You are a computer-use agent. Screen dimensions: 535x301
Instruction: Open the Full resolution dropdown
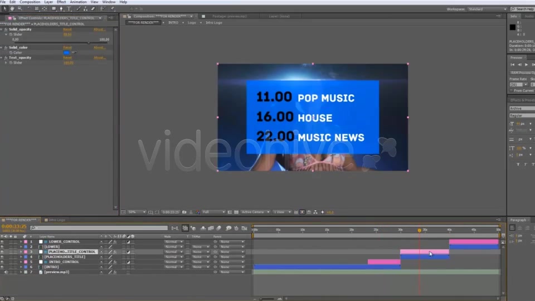213,212
